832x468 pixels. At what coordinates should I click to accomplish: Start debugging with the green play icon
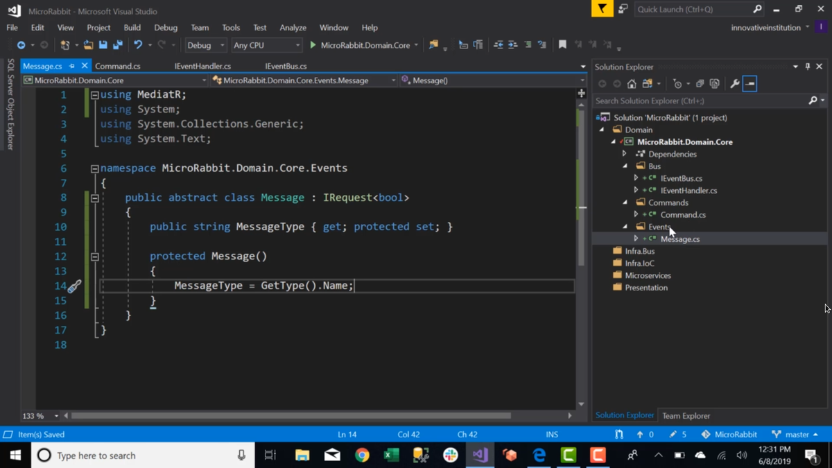[313, 45]
